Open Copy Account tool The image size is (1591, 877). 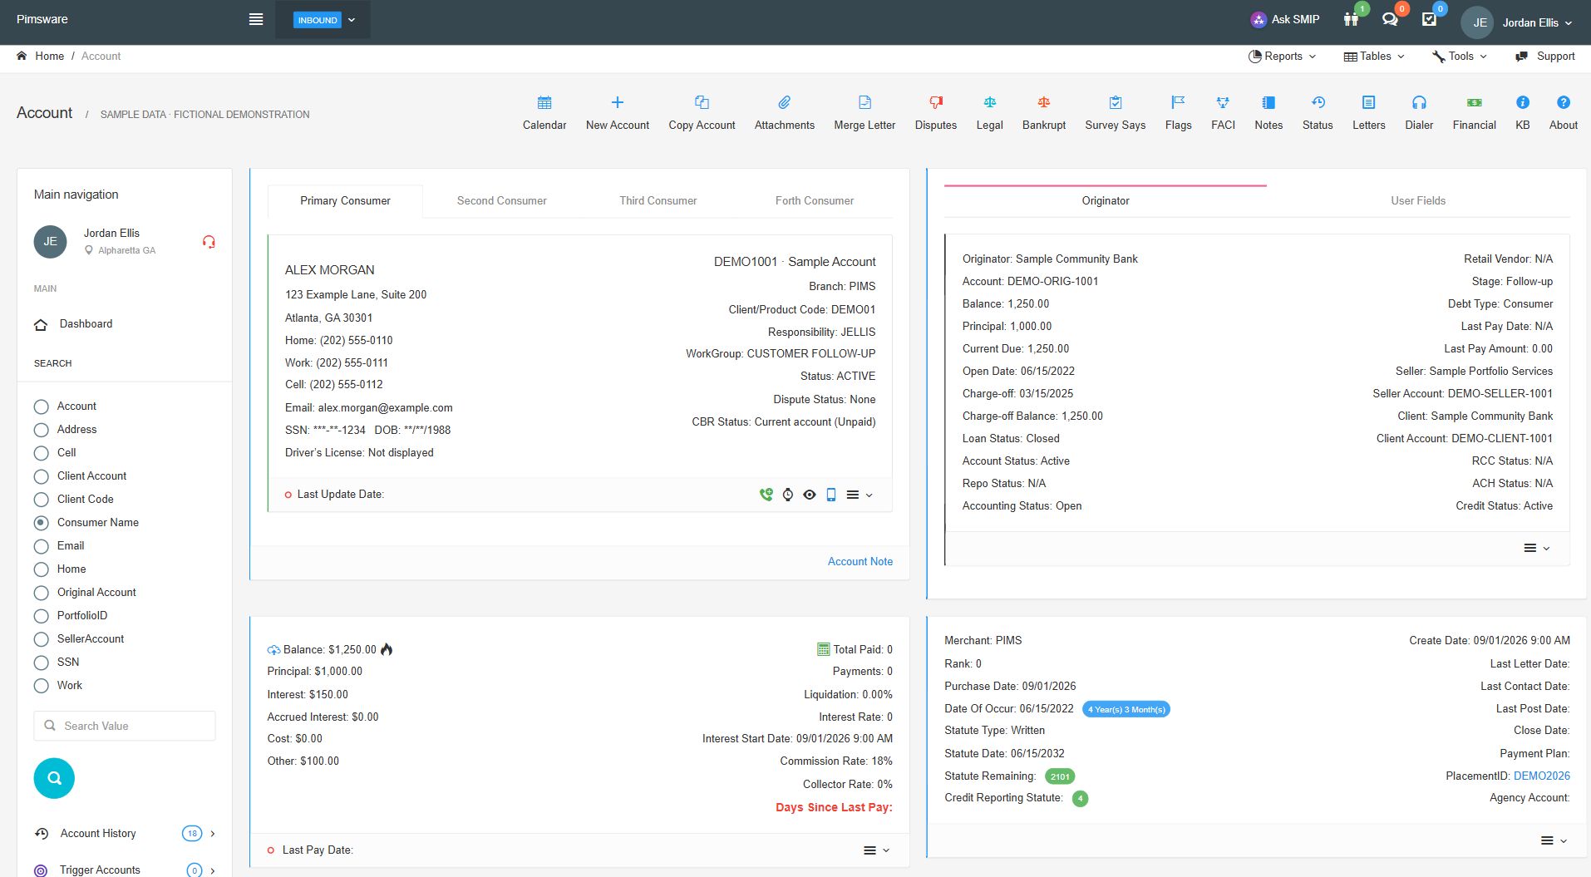702,113
